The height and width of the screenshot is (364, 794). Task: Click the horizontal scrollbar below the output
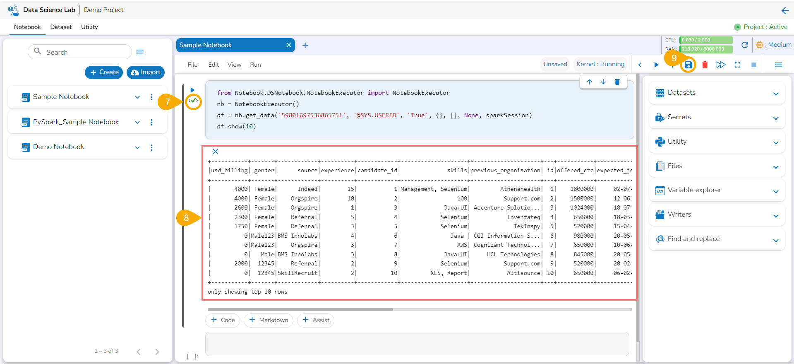tap(300, 309)
